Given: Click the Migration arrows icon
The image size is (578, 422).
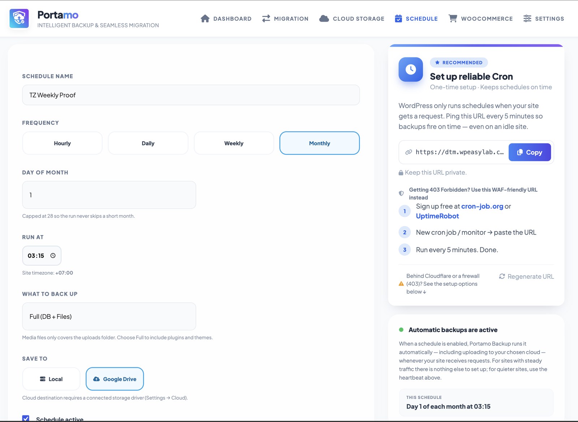Looking at the screenshot, I should click(266, 18).
